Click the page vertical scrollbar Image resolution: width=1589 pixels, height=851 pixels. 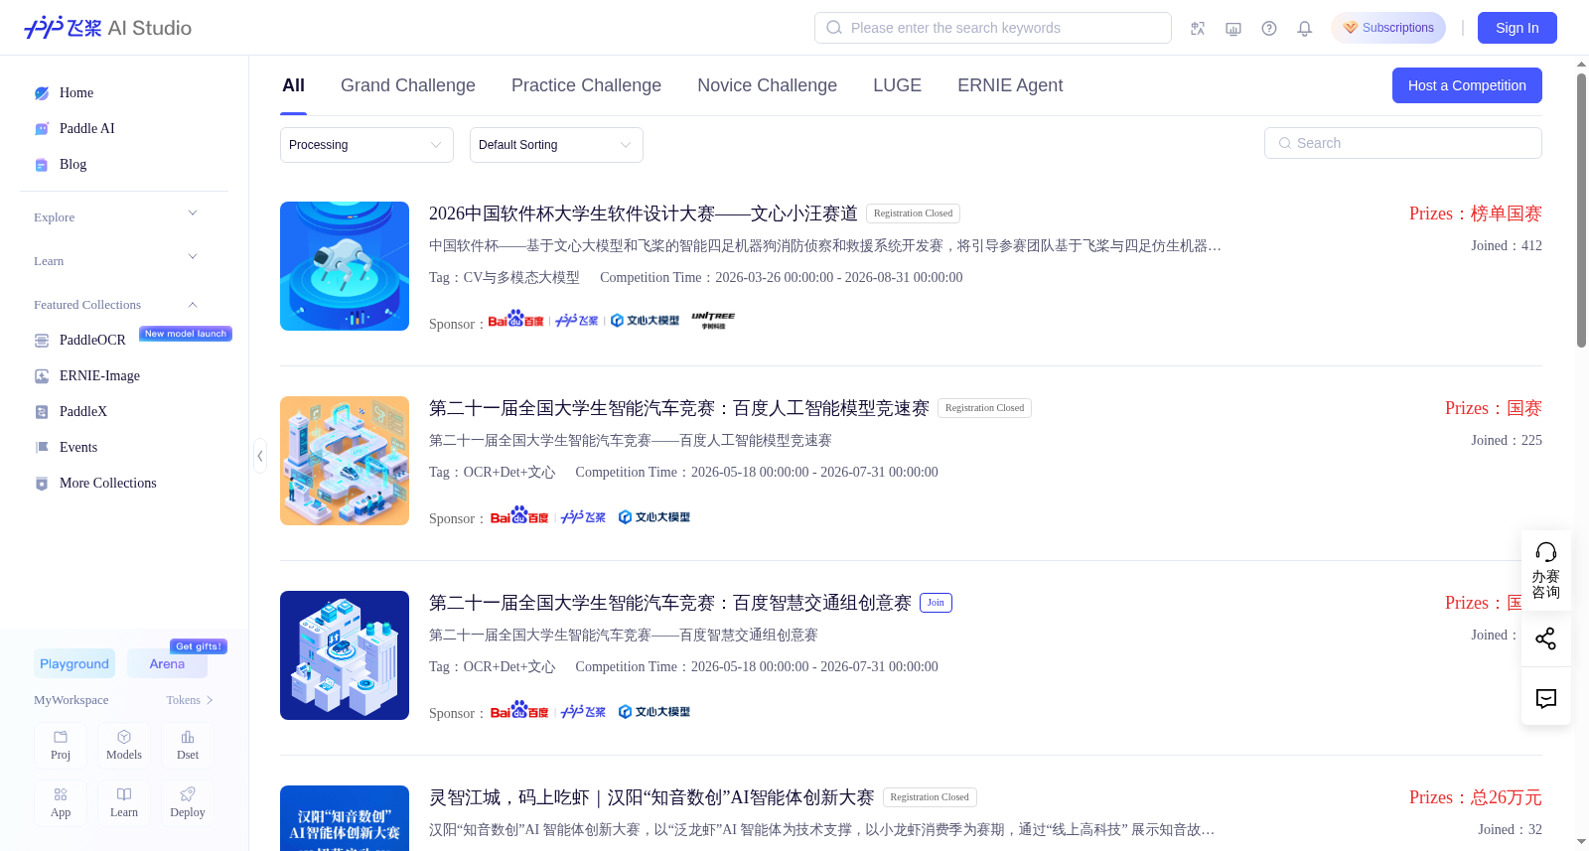(1581, 211)
